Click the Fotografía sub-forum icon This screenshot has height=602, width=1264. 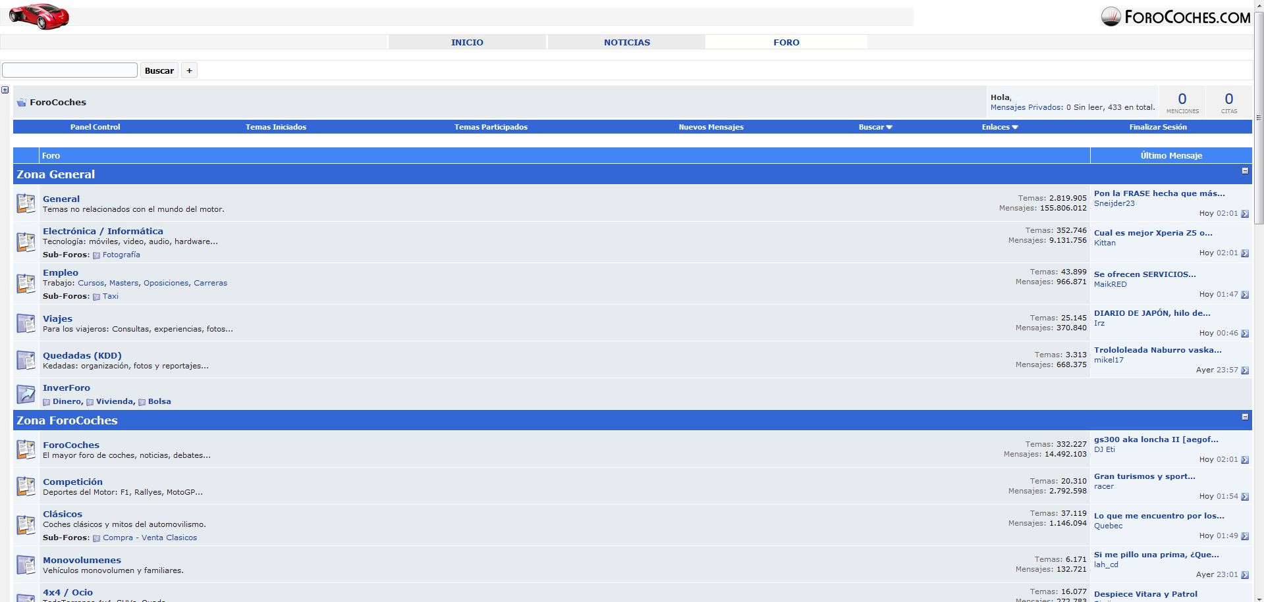click(x=97, y=255)
